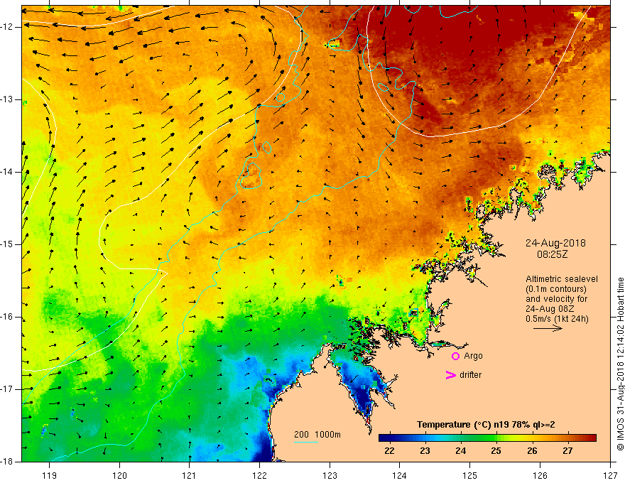Click the latitude axis label -12
625x483 pixels.
8,27
